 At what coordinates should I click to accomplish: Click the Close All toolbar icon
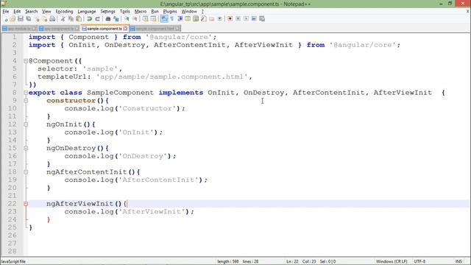[44, 18]
